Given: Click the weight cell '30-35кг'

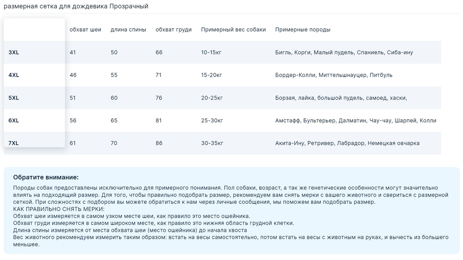Looking at the screenshot, I should tap(212, 143).
